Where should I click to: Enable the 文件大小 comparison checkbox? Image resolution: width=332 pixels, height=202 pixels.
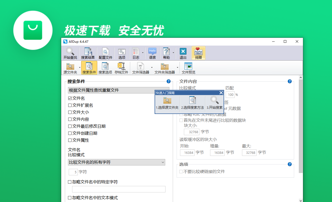(70, 112)
